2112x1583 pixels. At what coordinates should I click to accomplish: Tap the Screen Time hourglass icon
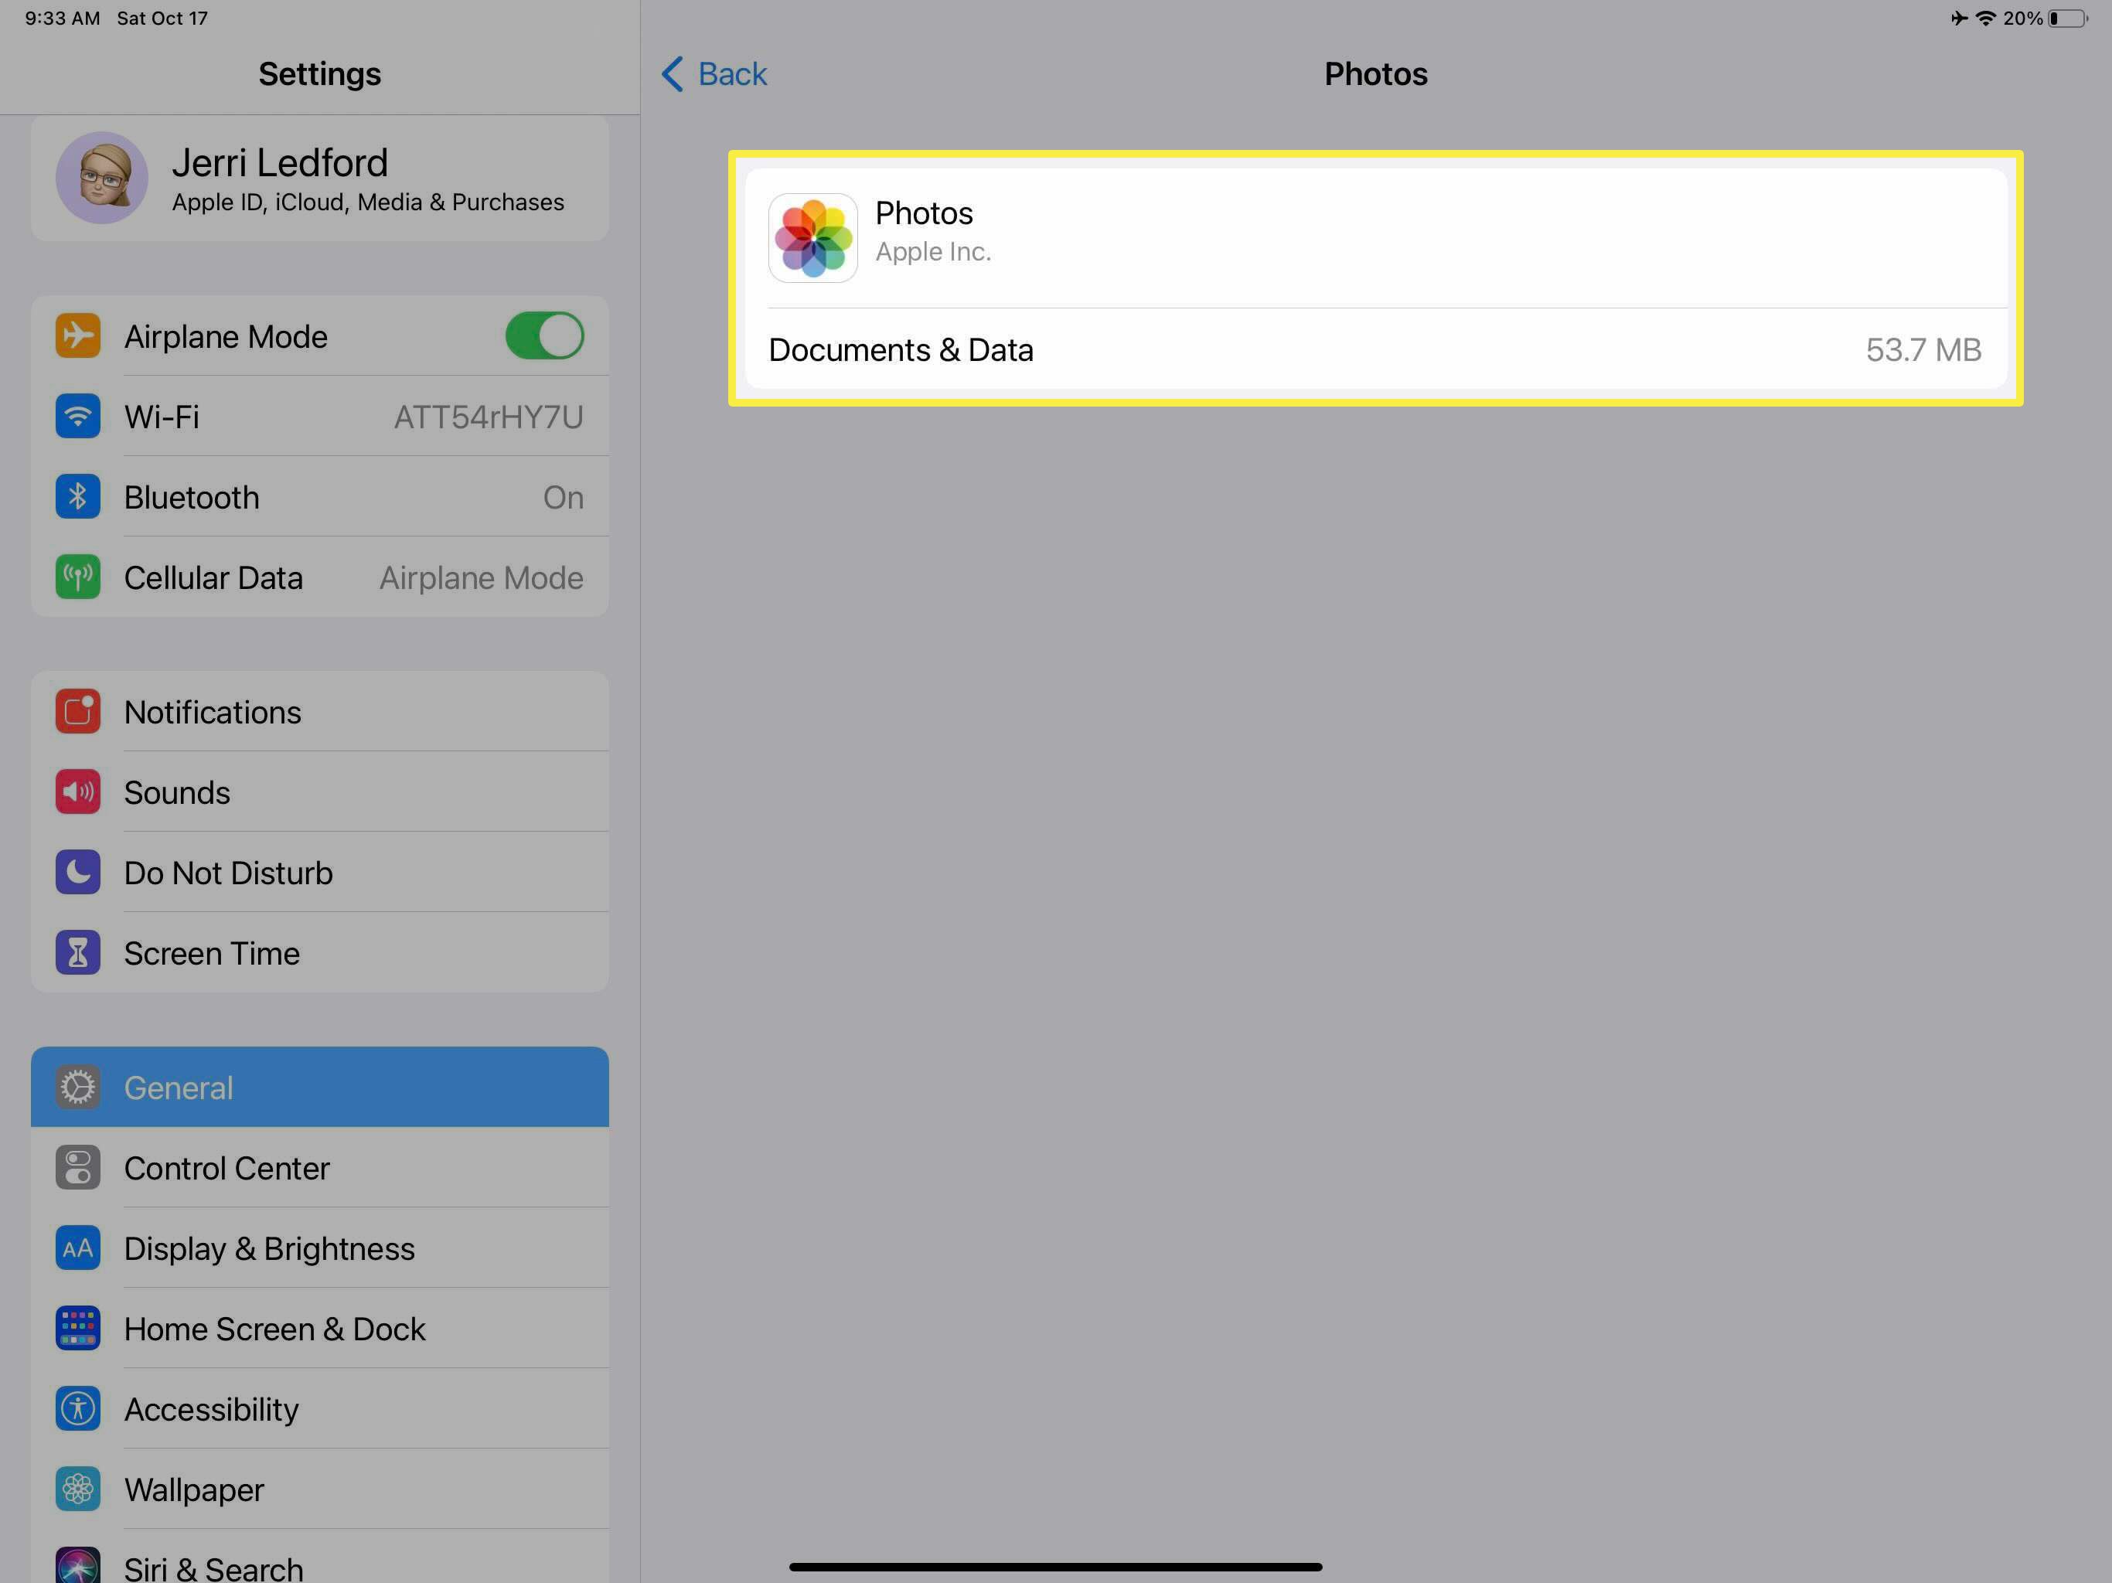pos(77,952)
